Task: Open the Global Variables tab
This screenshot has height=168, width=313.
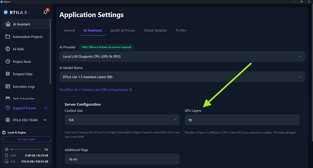Action: (x=156, y=30)
